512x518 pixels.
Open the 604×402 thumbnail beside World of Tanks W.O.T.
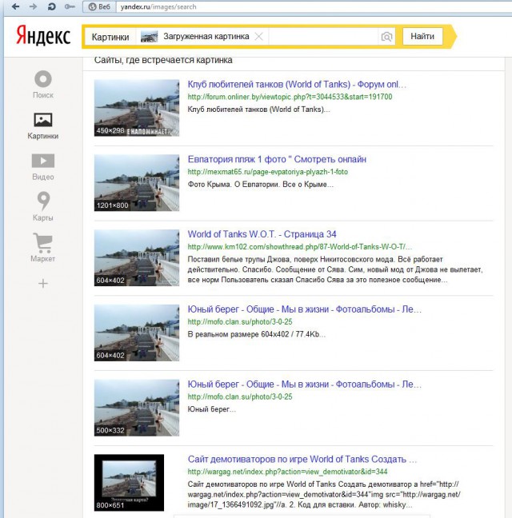pos(137,257)
